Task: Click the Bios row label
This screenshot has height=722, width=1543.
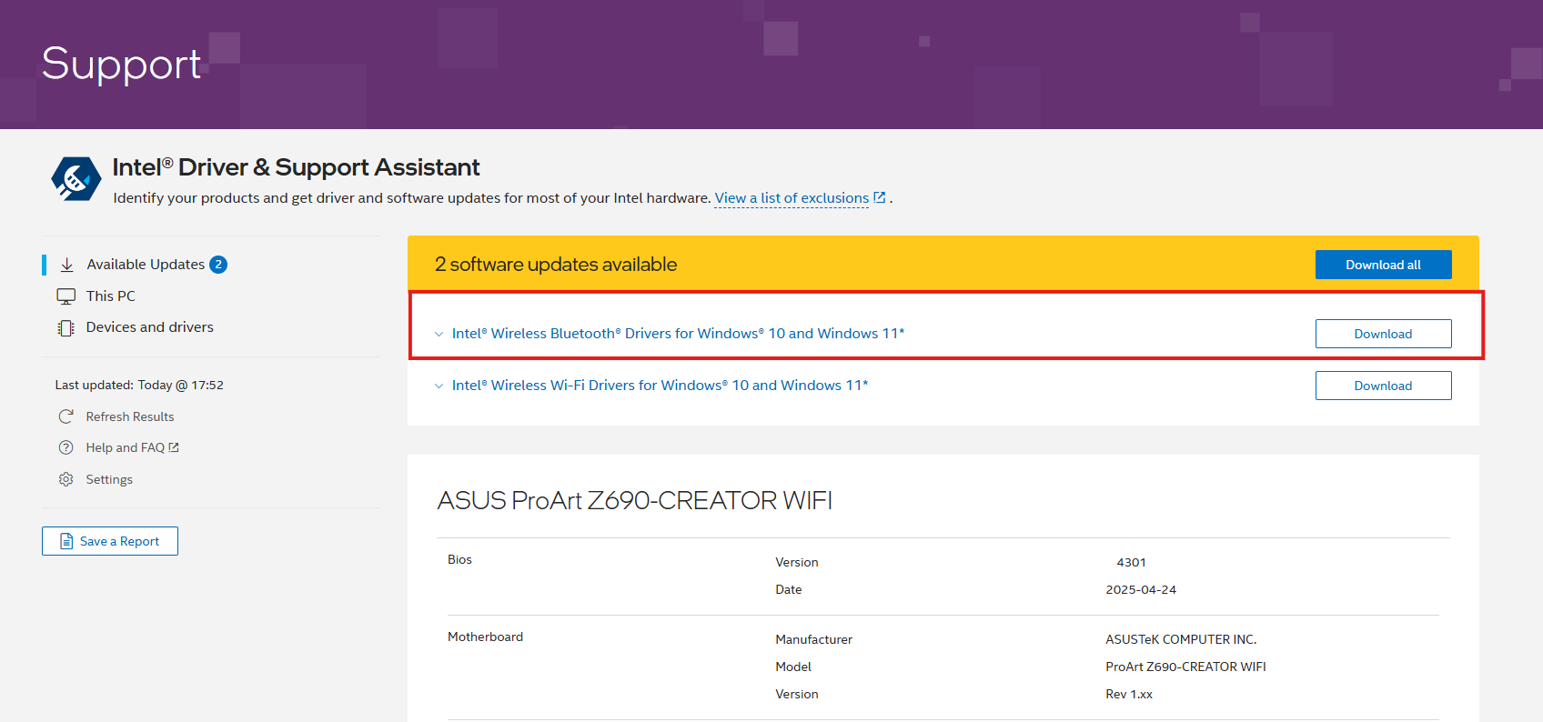Action: (x=459, y=560)
